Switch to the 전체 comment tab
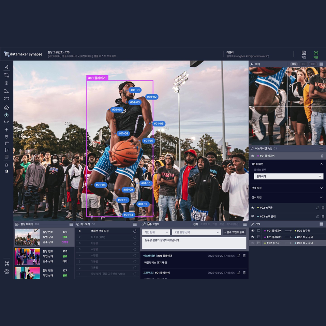Image resolution: width=326 pixels, height=326 pixels. point(195,224)
